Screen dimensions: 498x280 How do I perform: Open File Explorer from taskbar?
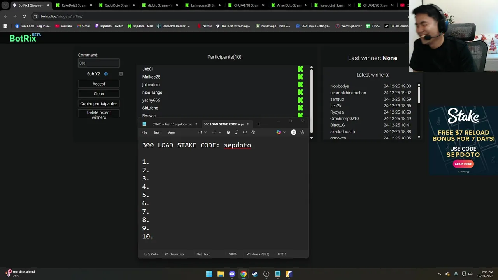(221, 274)
